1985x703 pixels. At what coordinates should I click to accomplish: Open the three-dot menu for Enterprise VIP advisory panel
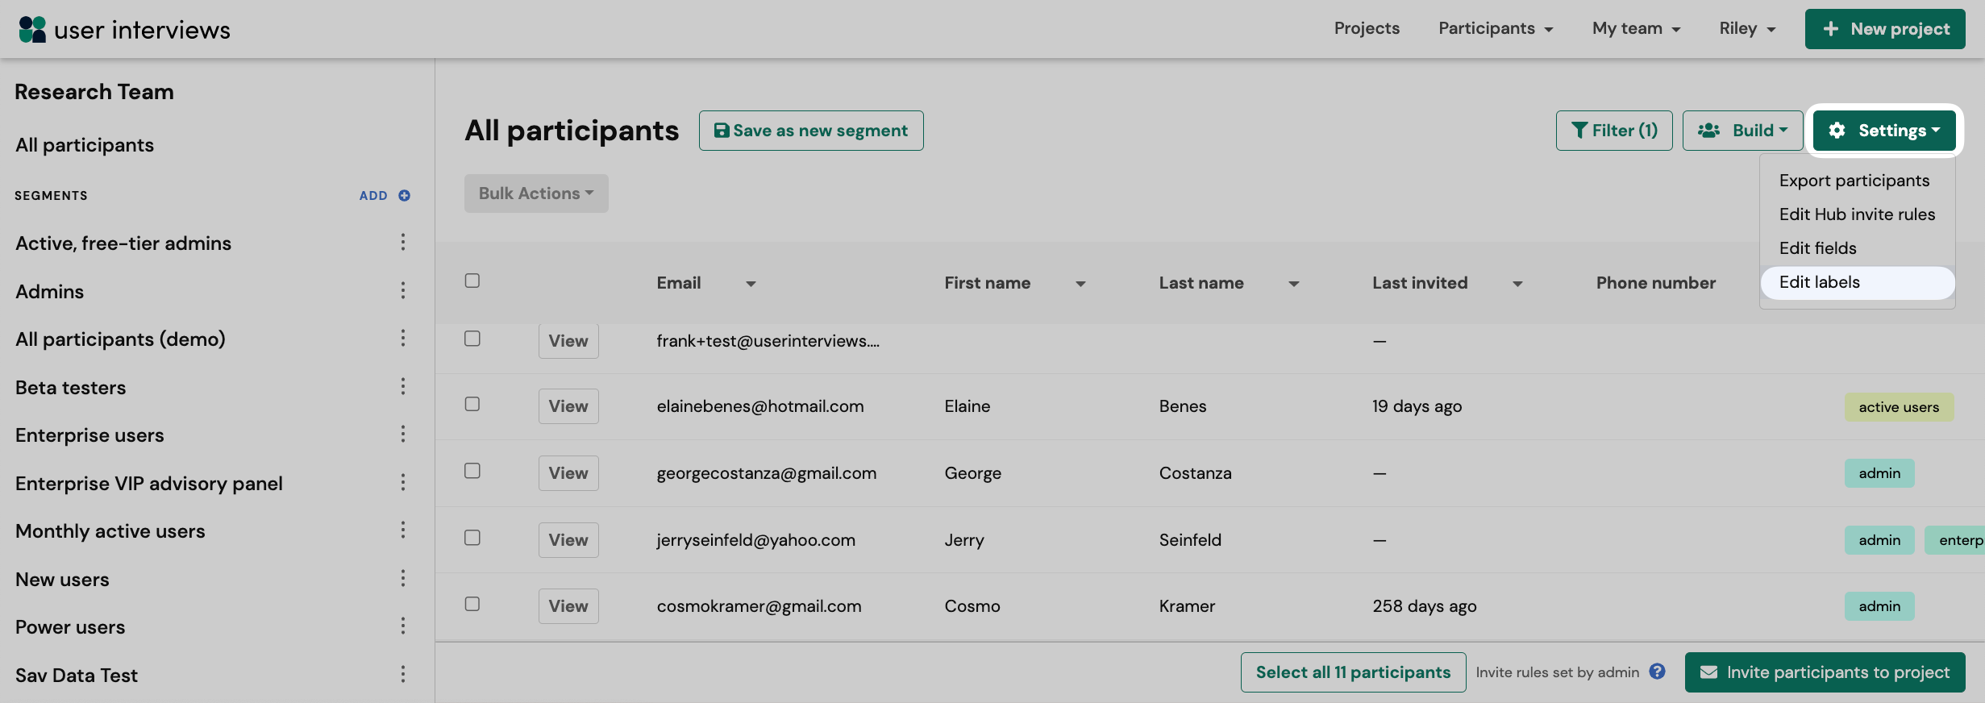pyautogui.click(x=403, y=482)
